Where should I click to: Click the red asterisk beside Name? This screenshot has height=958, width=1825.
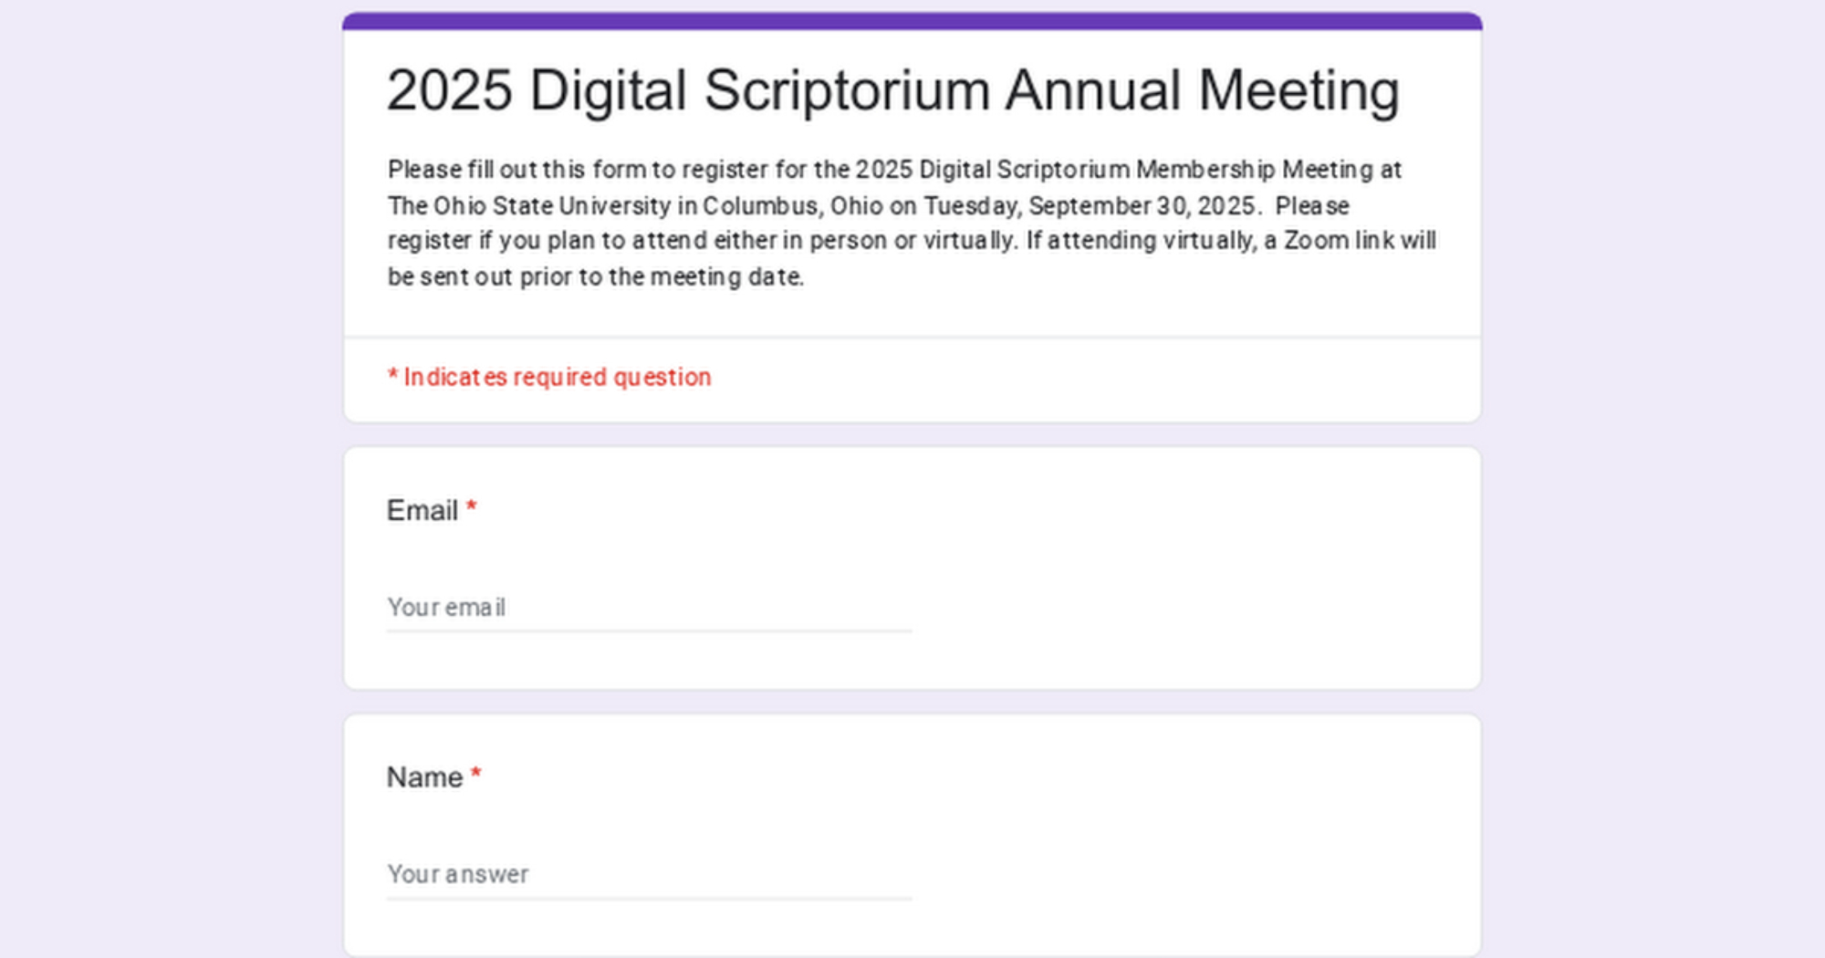tap(475, 775)
